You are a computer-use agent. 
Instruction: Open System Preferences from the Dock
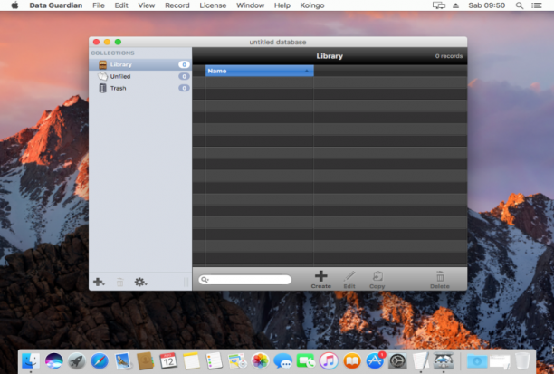(397, 361)
